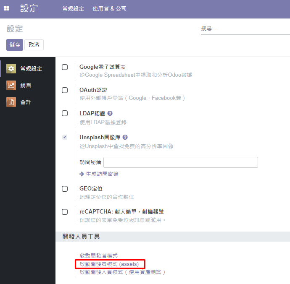Click the help icon next to LDAP認證
Image resolution: width=290 pixels, height=284 pixels.
110,113
